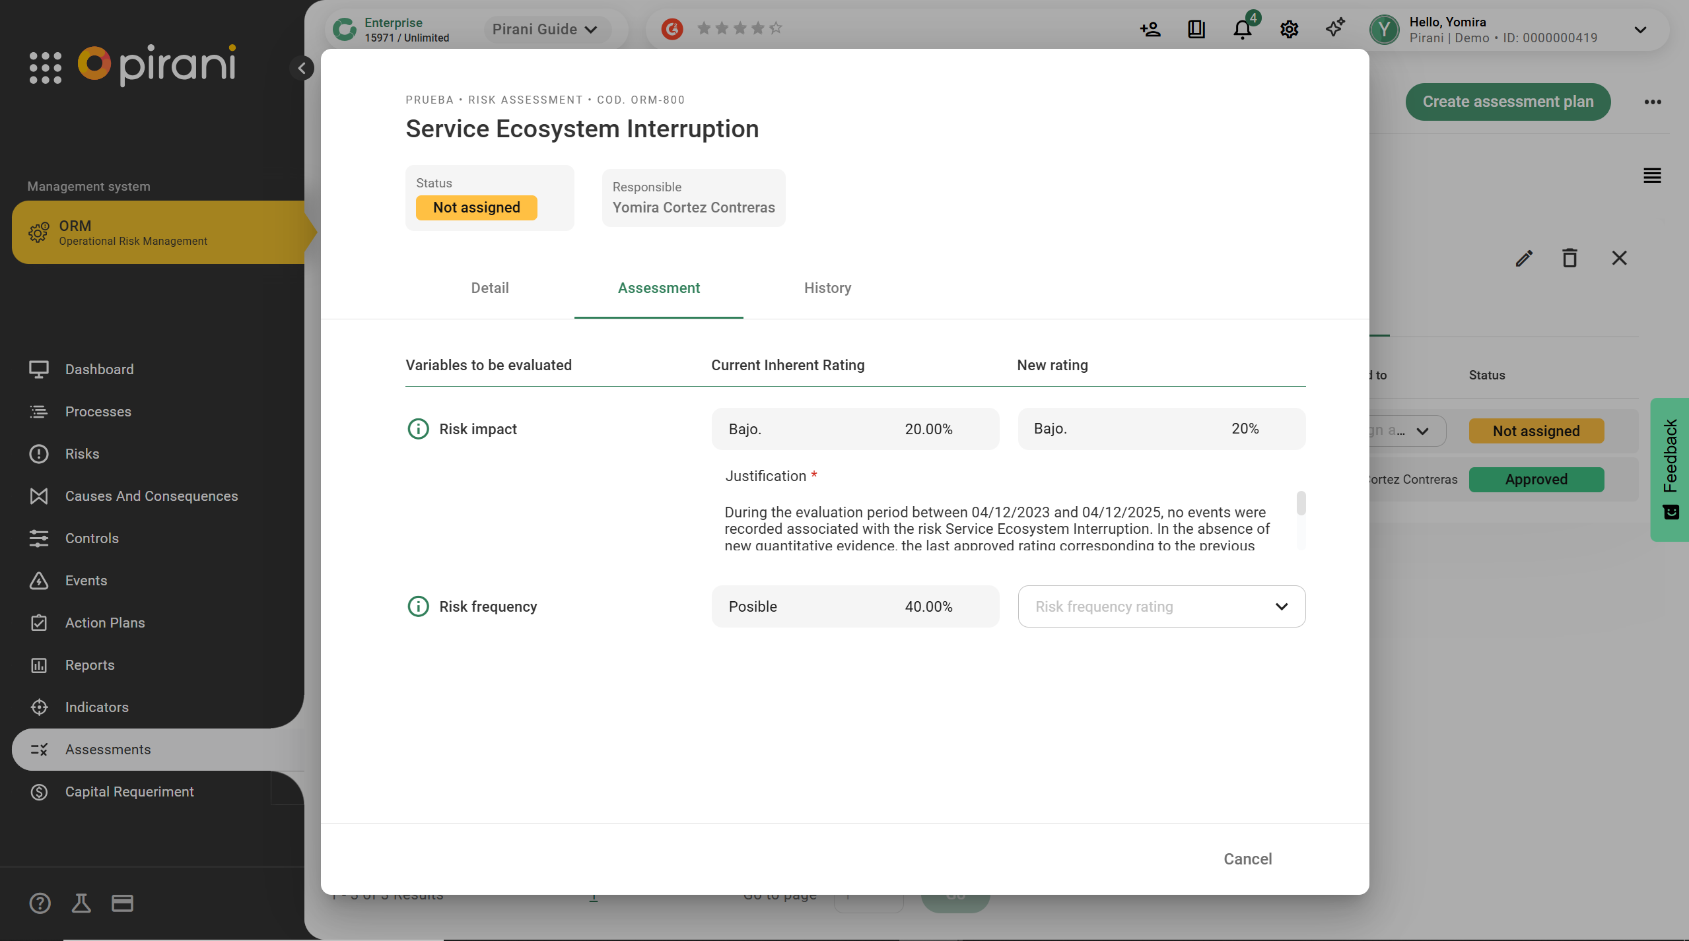Image resolution: width=1689 pixels, height=941 pixels.
Task: Open the settings gear icon
Action: (1289, 30)
